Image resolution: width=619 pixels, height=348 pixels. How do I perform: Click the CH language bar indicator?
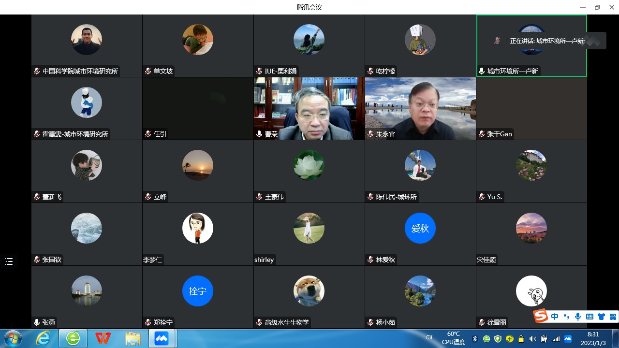tap(429, 337)
